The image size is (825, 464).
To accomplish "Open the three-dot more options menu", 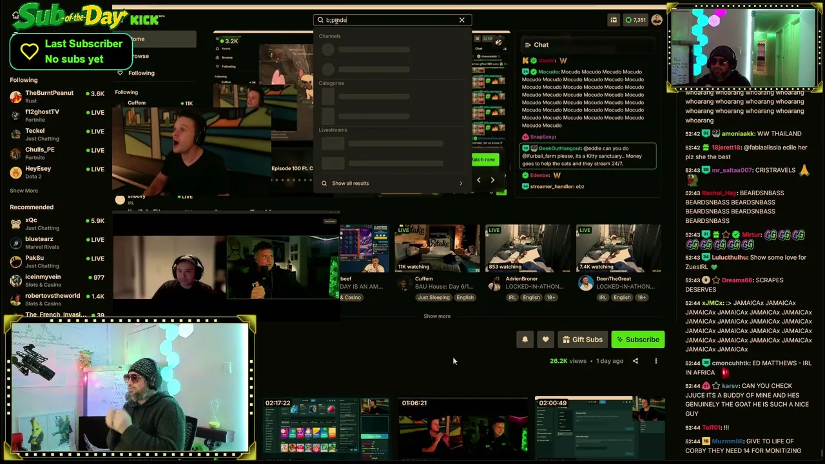I will [x=656, y=361].
